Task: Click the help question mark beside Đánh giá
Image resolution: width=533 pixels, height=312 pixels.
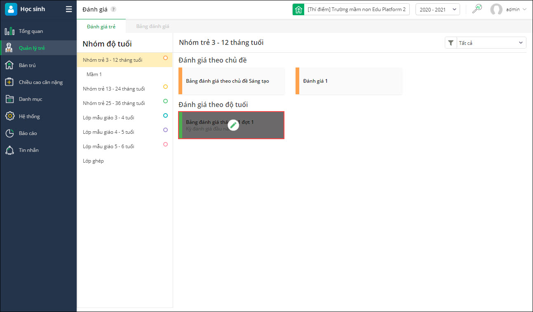Action: coord(113,9)
